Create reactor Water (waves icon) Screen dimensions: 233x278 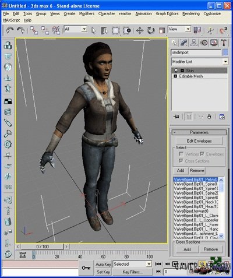point(8,187)
